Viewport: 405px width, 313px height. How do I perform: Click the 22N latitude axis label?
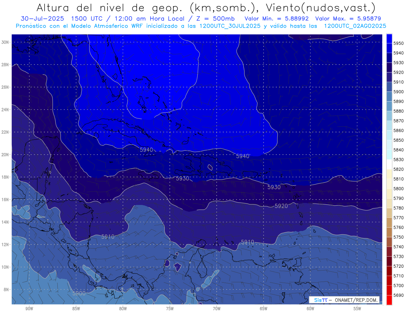pyautogui.click(x=5, y=132)
